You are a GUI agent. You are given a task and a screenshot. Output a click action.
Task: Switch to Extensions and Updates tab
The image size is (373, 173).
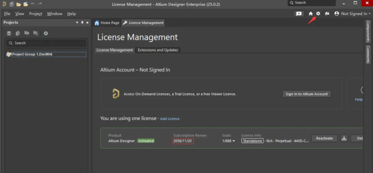click(x=158, y=50)
